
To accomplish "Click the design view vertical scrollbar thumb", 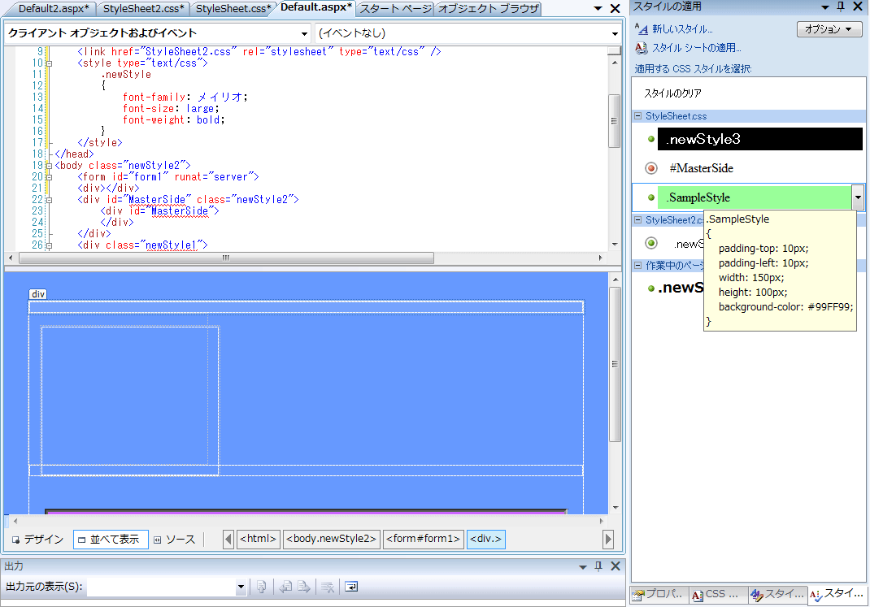I will (615, 364).
